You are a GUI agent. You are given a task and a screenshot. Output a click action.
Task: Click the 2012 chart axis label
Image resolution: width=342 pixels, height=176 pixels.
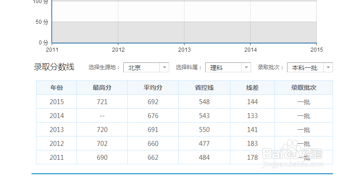pos(118,50)
